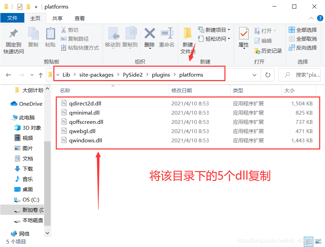Click Select all (全部选择)
This screenshot has height=247, width=325.
pos(303,30)
